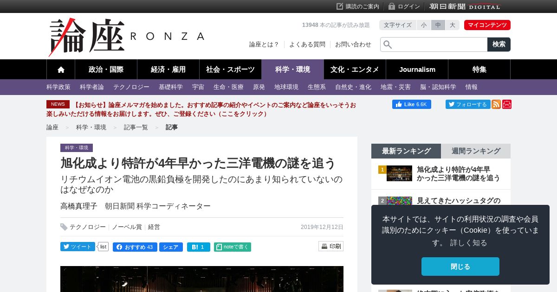Click breadcrumb 論座
The width and height of the screenshot is (557, 292).
tap(52, 127)
